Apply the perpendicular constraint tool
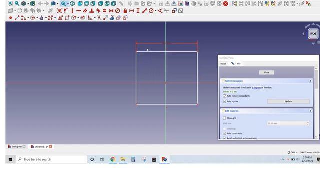Image resolution: width=320 pixels, height=180 pixels. point(92,11)
